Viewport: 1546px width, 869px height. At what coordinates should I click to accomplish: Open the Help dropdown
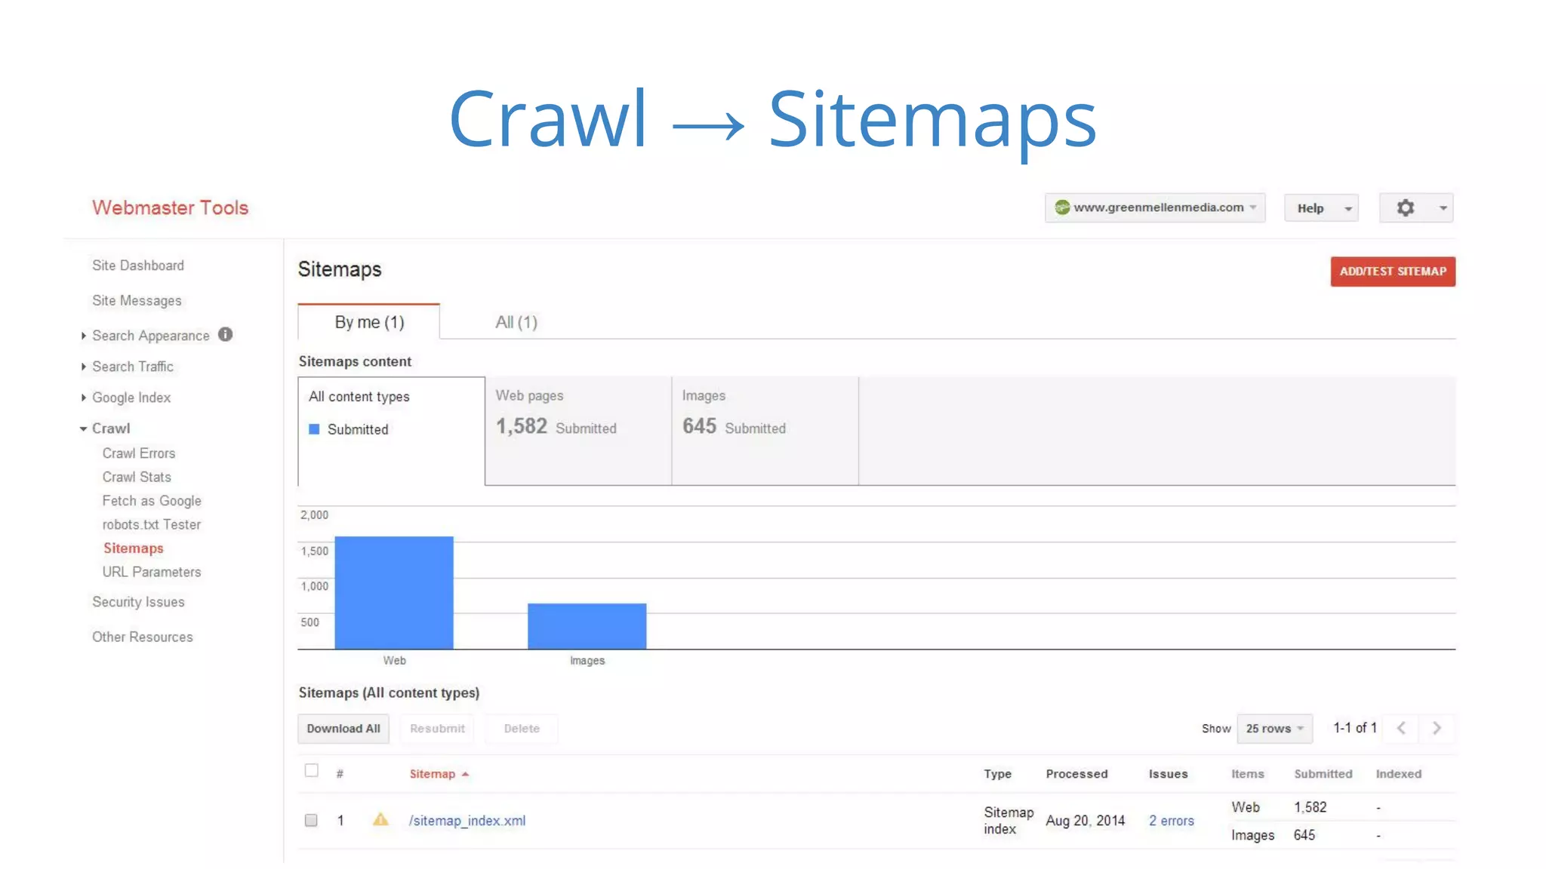tap(1321, 208)
